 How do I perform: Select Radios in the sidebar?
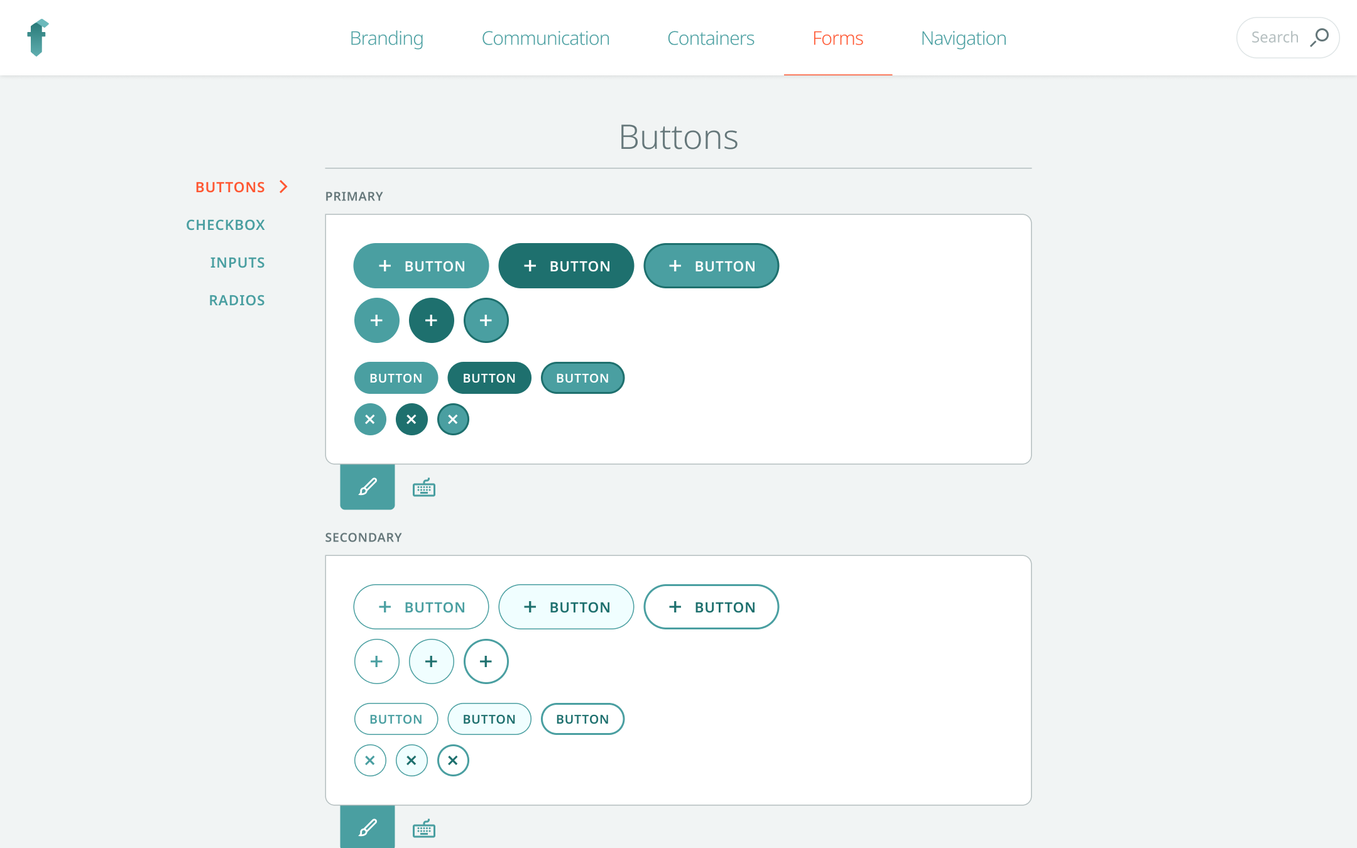point(237,300)
